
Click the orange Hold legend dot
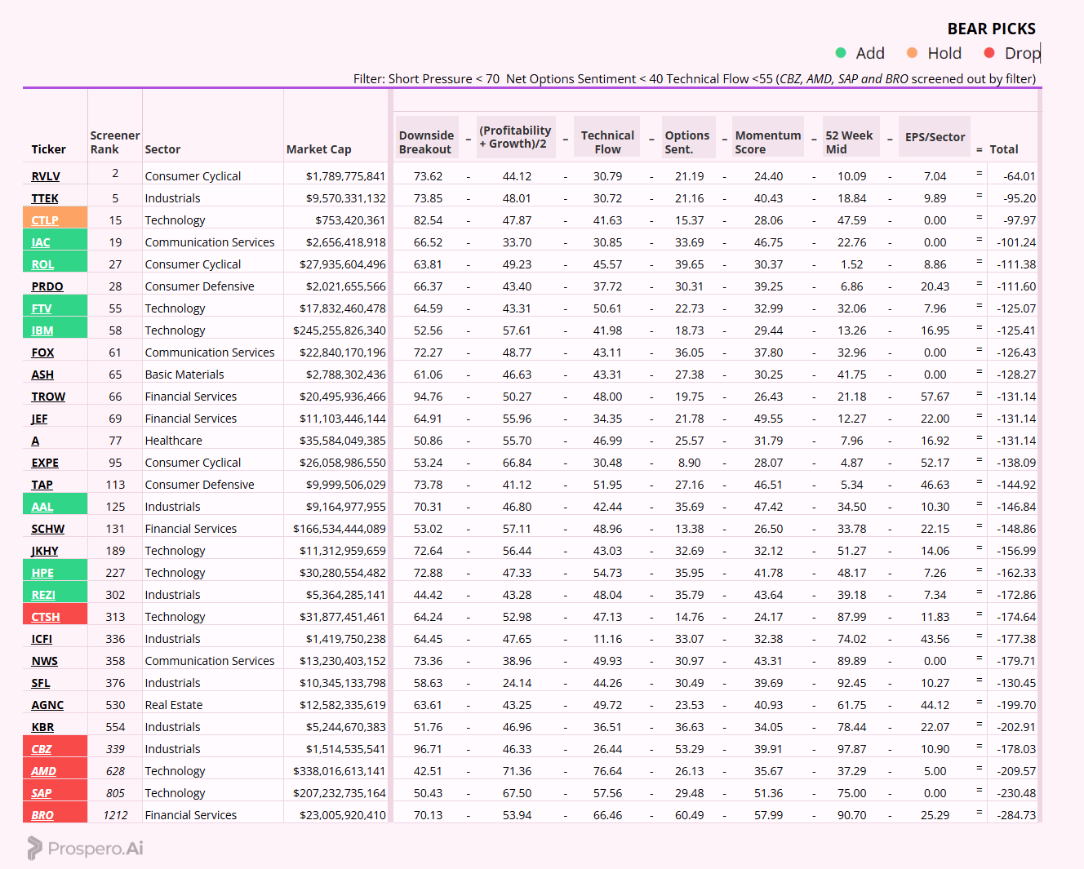(912, 53)
